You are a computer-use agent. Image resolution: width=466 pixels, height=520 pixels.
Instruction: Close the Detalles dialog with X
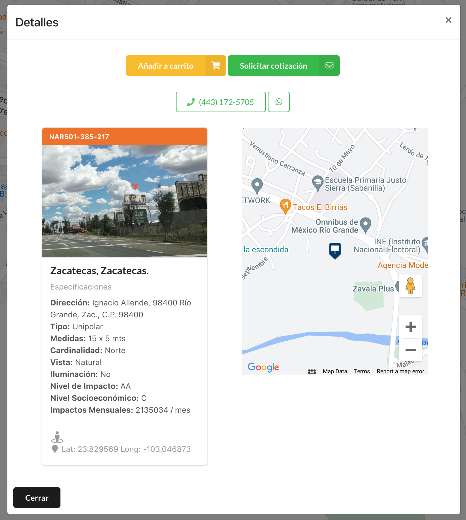coord(448,20)
